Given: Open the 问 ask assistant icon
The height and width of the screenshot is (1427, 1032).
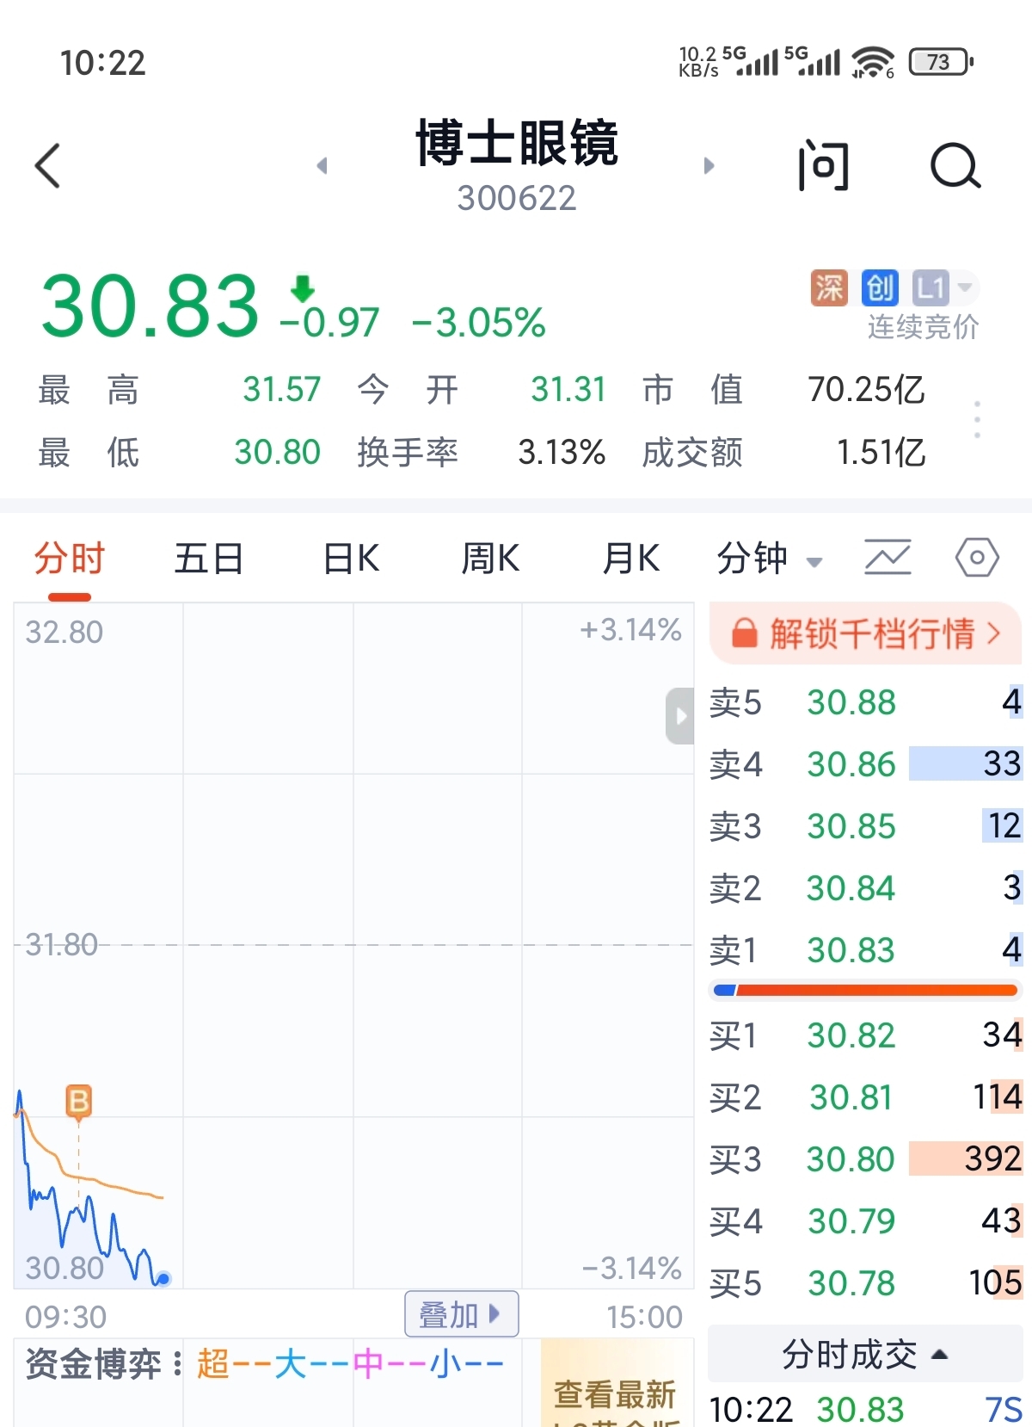Looking at the screenshot, I should tap(823, 165).
